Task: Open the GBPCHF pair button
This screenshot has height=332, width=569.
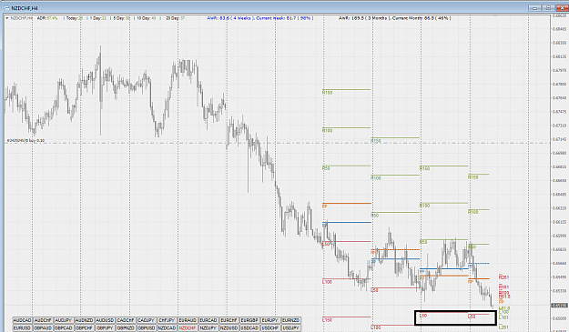Action: tap(84, 328)
